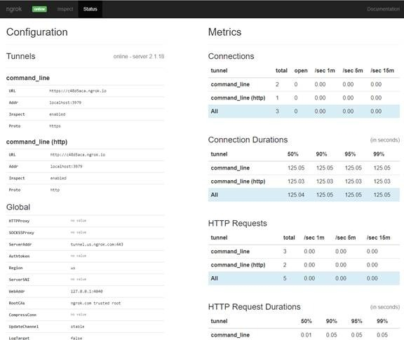Image resolution: width=404 pixels, height=340 pixels.
Task: Click the ServerSNI row label
Action: coord(19,280)
